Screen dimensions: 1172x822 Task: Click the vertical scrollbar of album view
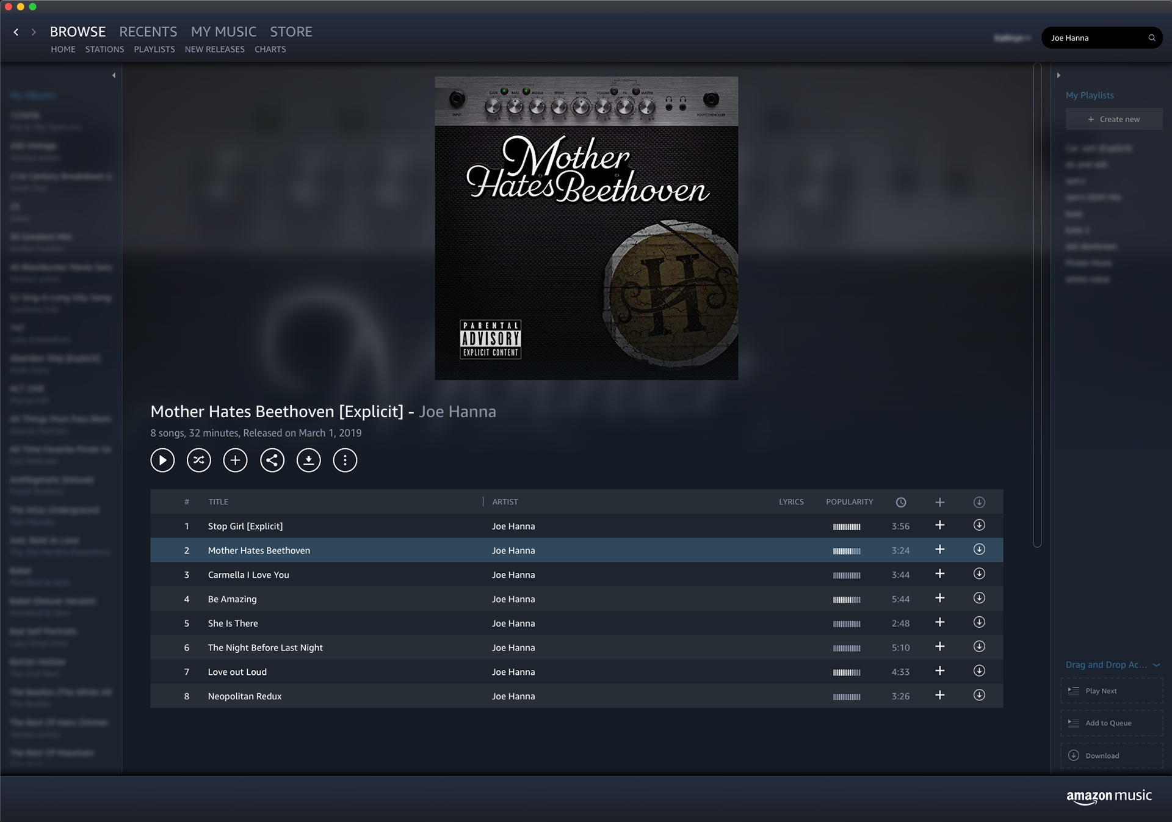pos(1036,305)
